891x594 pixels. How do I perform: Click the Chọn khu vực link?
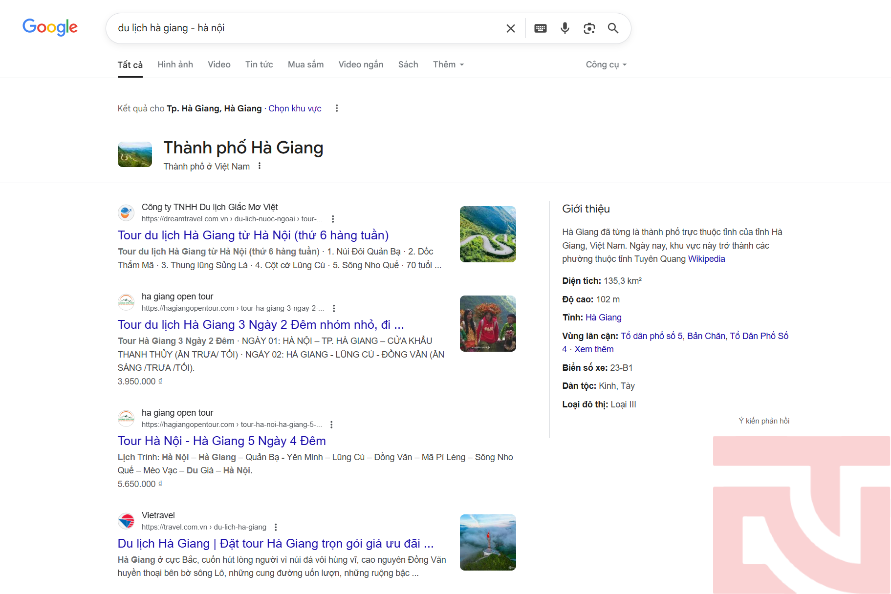pyautogui.click(x=295, y=108)
